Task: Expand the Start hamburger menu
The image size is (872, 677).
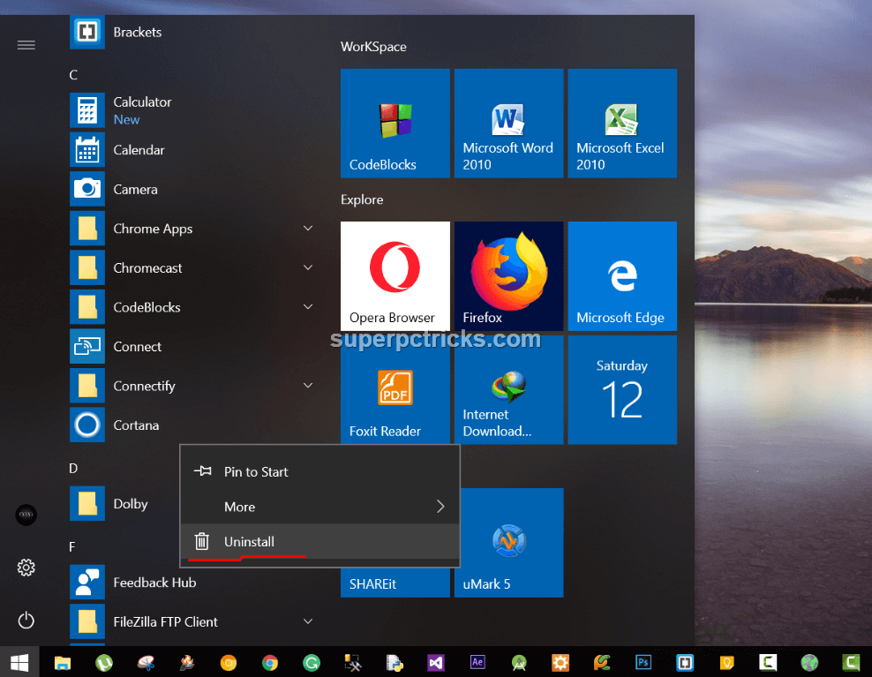Action: pos(26,45)
